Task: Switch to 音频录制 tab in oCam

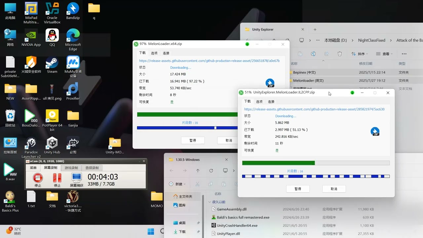Action: point(92,168)
